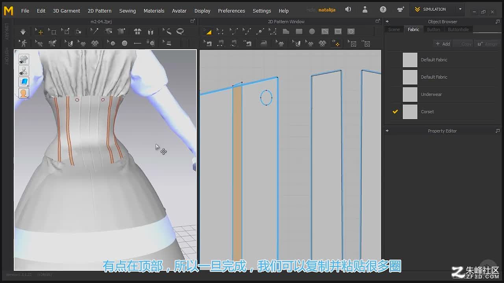This screenshot has height=283, width=504.
Task: Click the walking avatar icon
Action: point(23,43)
